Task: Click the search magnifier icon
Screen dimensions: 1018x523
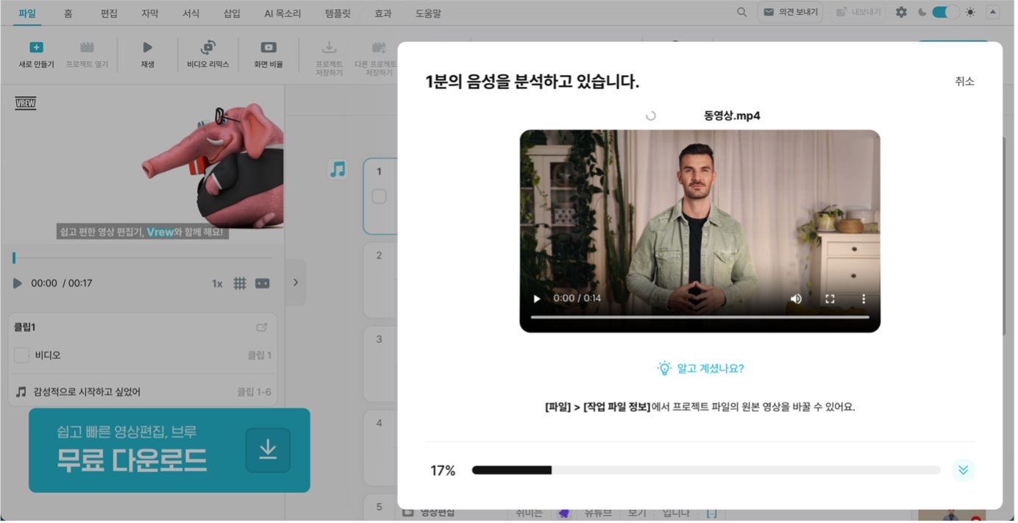Action: pyautogui.click(x=742, y=12)
